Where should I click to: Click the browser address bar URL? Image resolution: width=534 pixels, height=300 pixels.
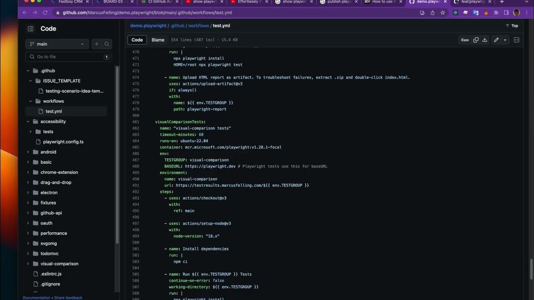pos(147,12)
